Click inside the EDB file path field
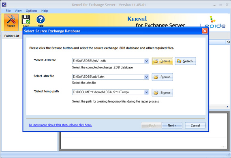 coord(108,61)
